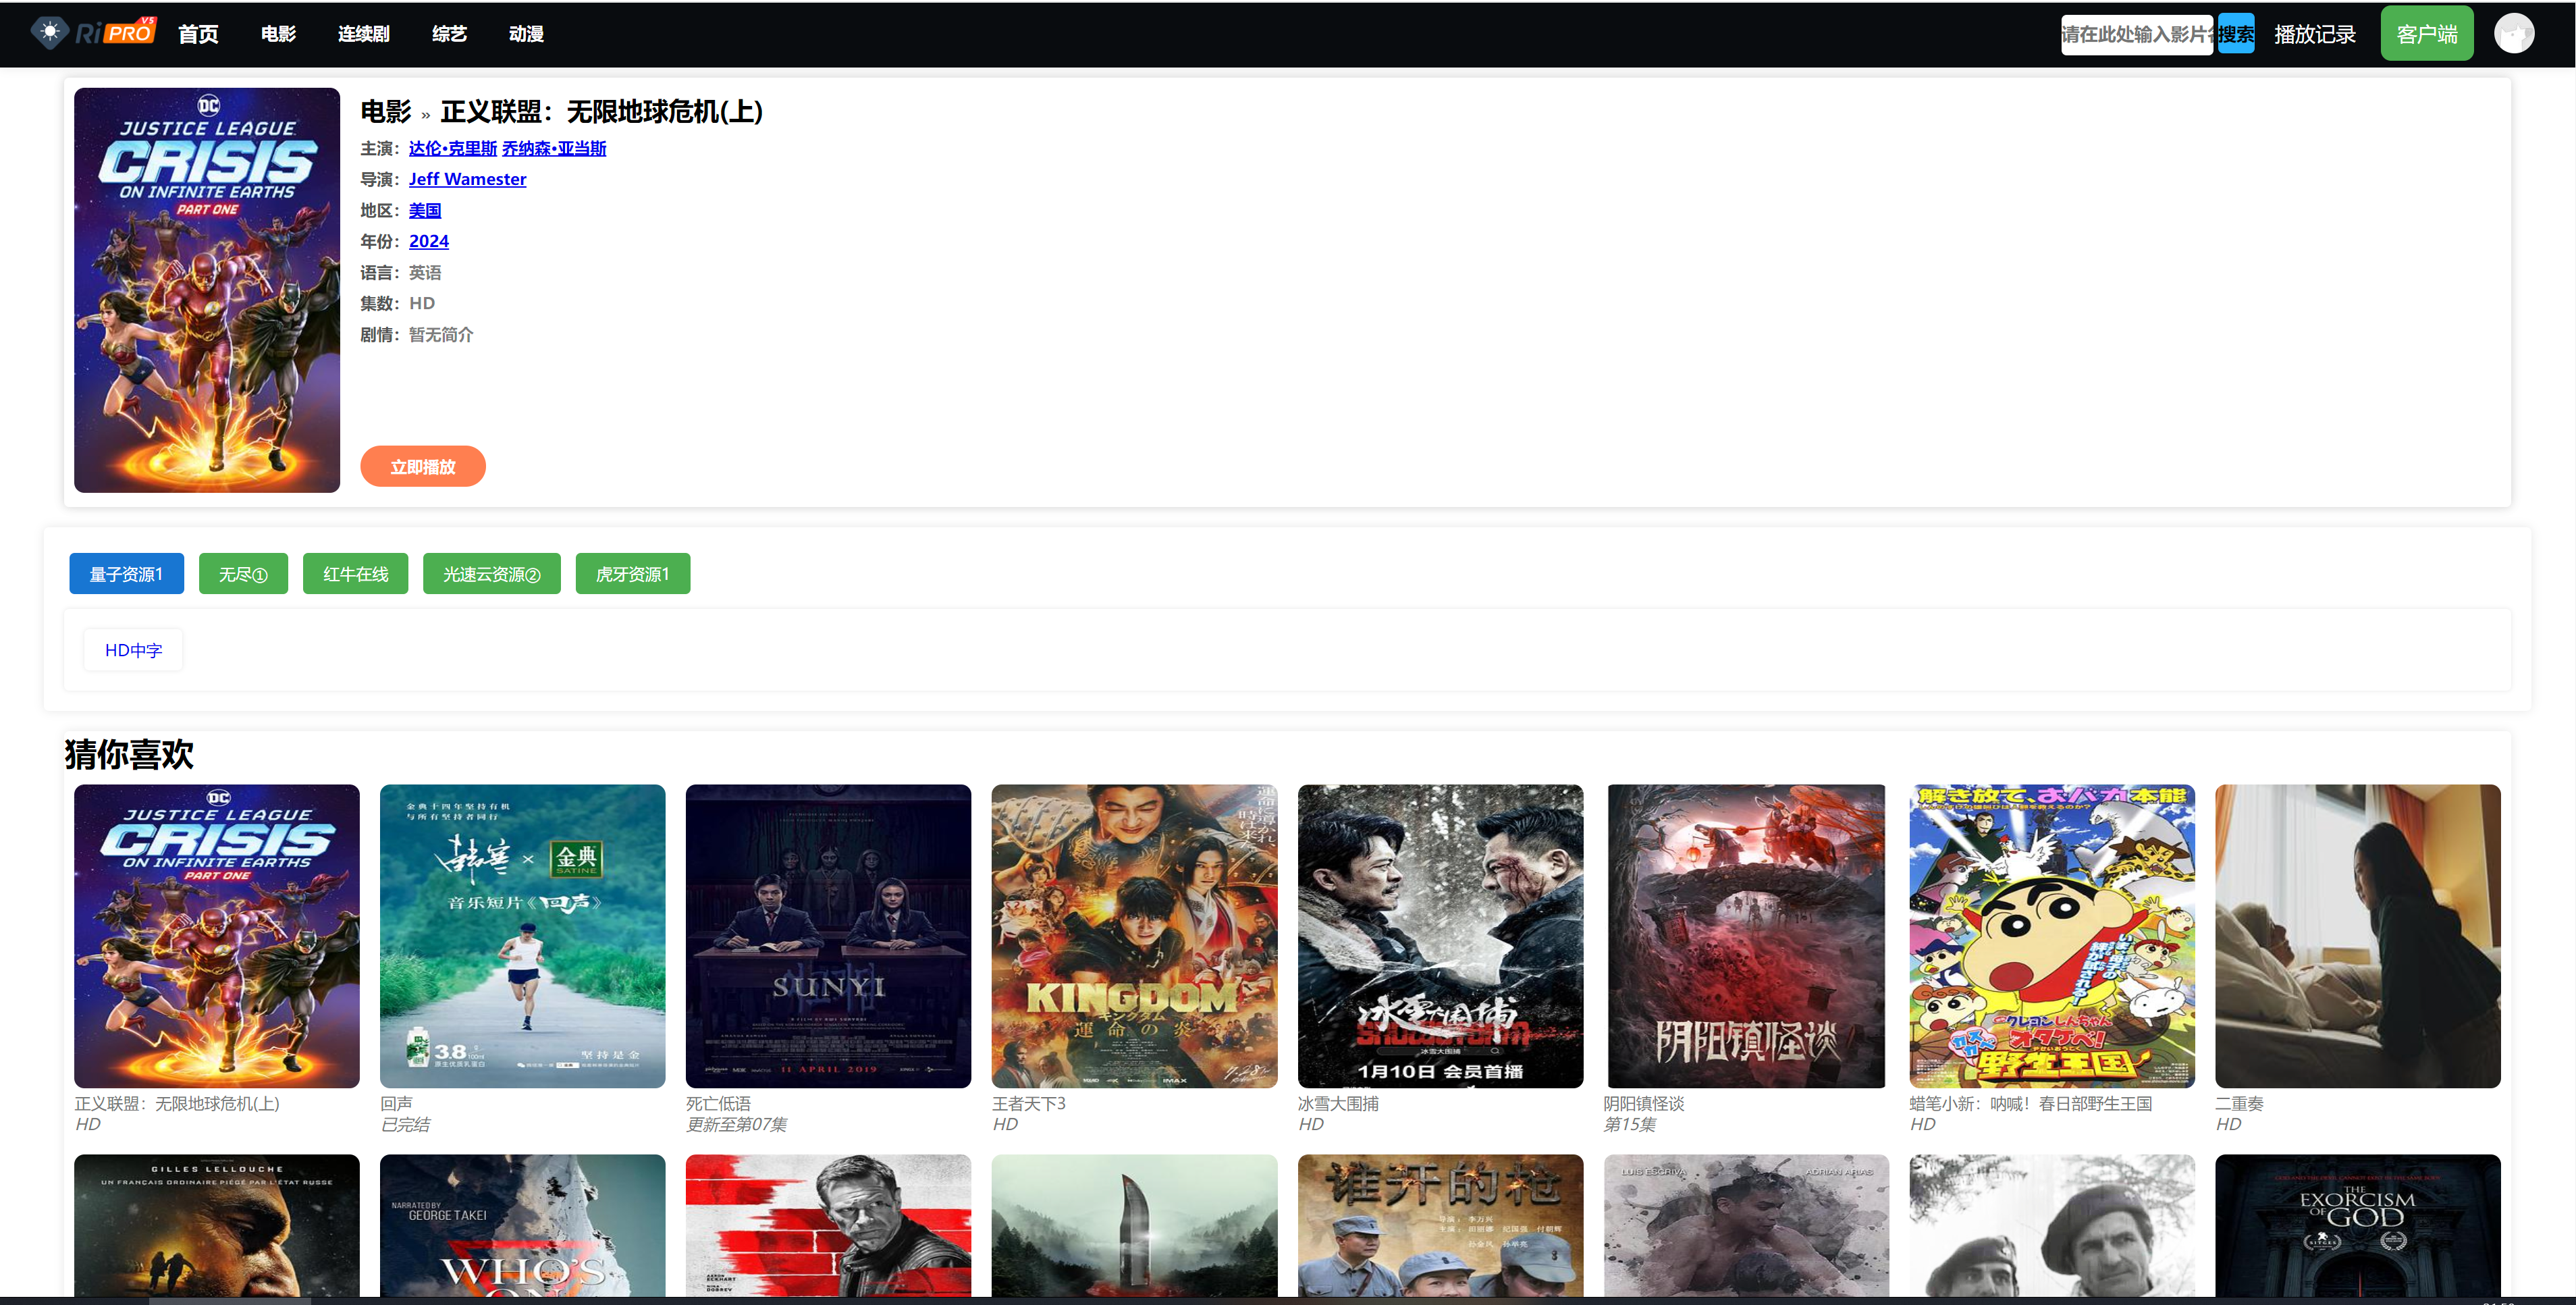Screen dimensions: 2576x1305
Task: Open the 二重奏 poster thumbnail
Action: click(x=2358, y=936)
